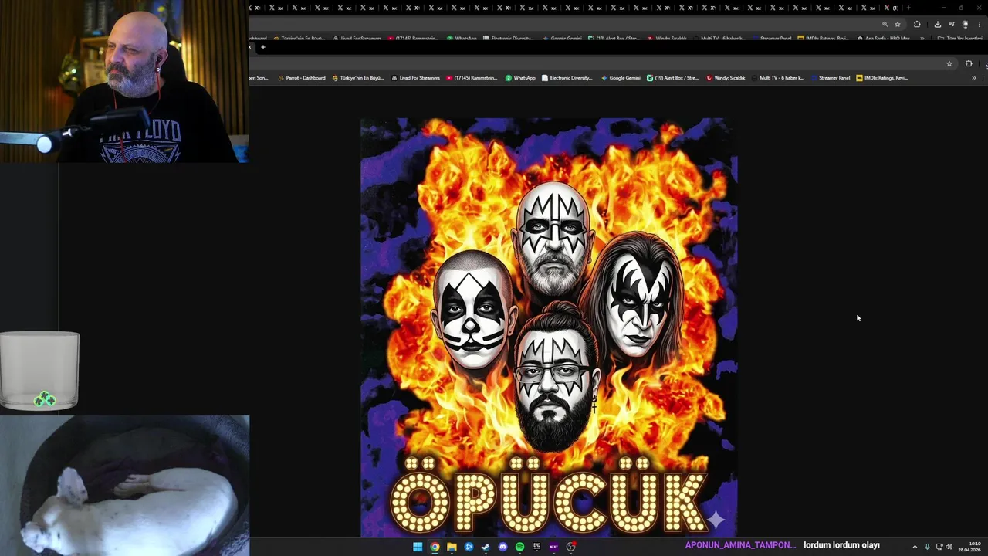
Task: Click the zoom magnifier icon in back window toolbar
Action: point(885,24)
